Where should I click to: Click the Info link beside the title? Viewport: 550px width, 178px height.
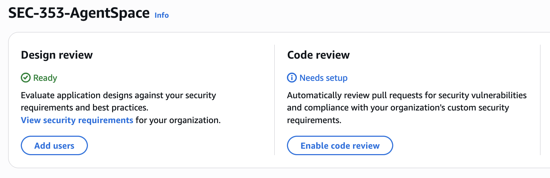pos(162,15)
